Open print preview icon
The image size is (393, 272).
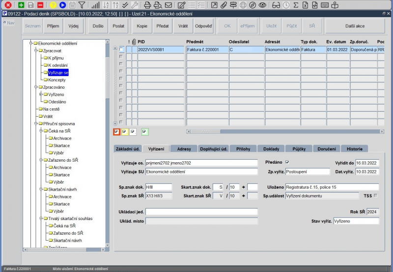(158, 5)
